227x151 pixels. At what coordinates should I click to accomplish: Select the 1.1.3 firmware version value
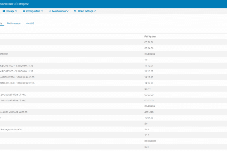click(147, 135)
